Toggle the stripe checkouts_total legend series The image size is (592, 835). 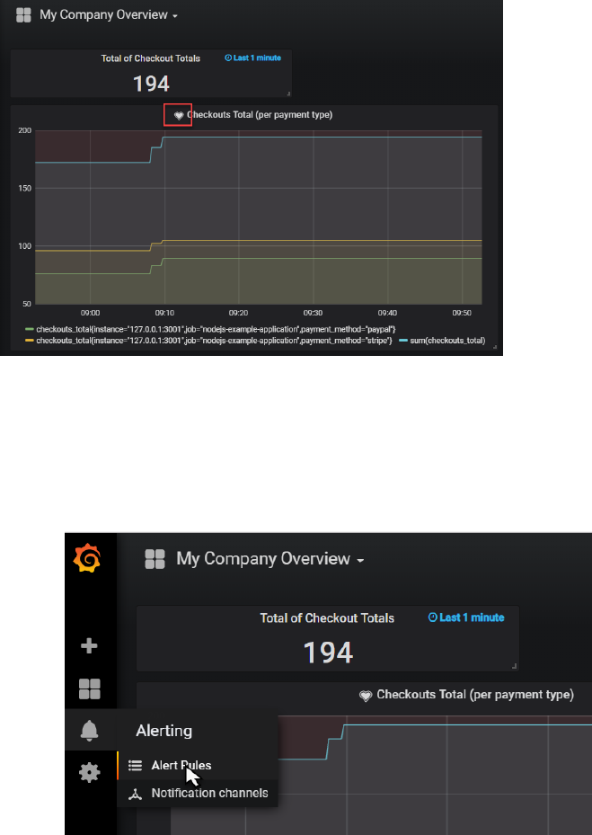click(x=214, y=341)
